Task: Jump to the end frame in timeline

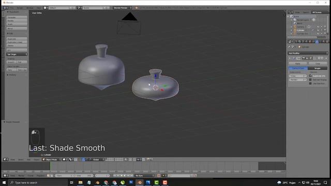Action: coord(131,176)
